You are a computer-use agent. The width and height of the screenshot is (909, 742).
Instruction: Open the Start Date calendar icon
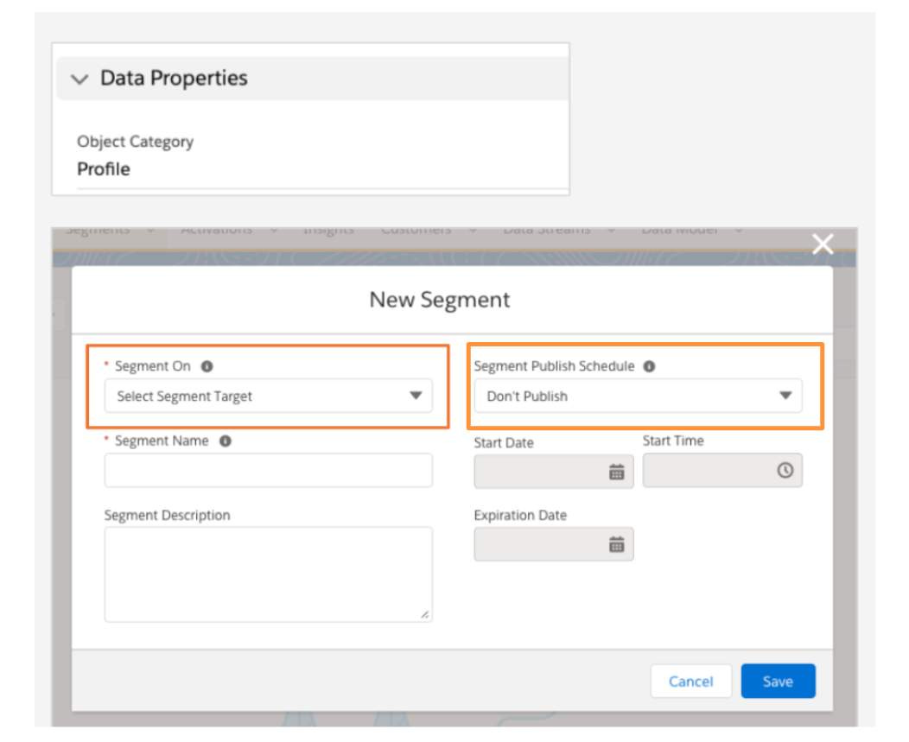pos(617,472)
